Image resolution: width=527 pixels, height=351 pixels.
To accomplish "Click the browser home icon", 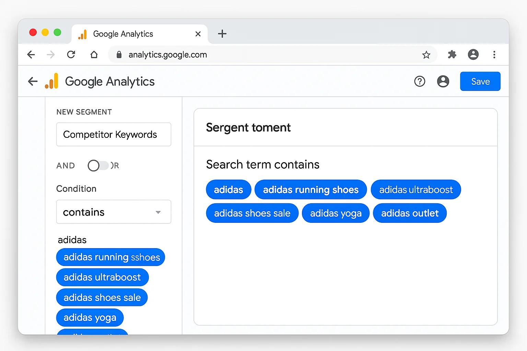I will pos(94,55).
